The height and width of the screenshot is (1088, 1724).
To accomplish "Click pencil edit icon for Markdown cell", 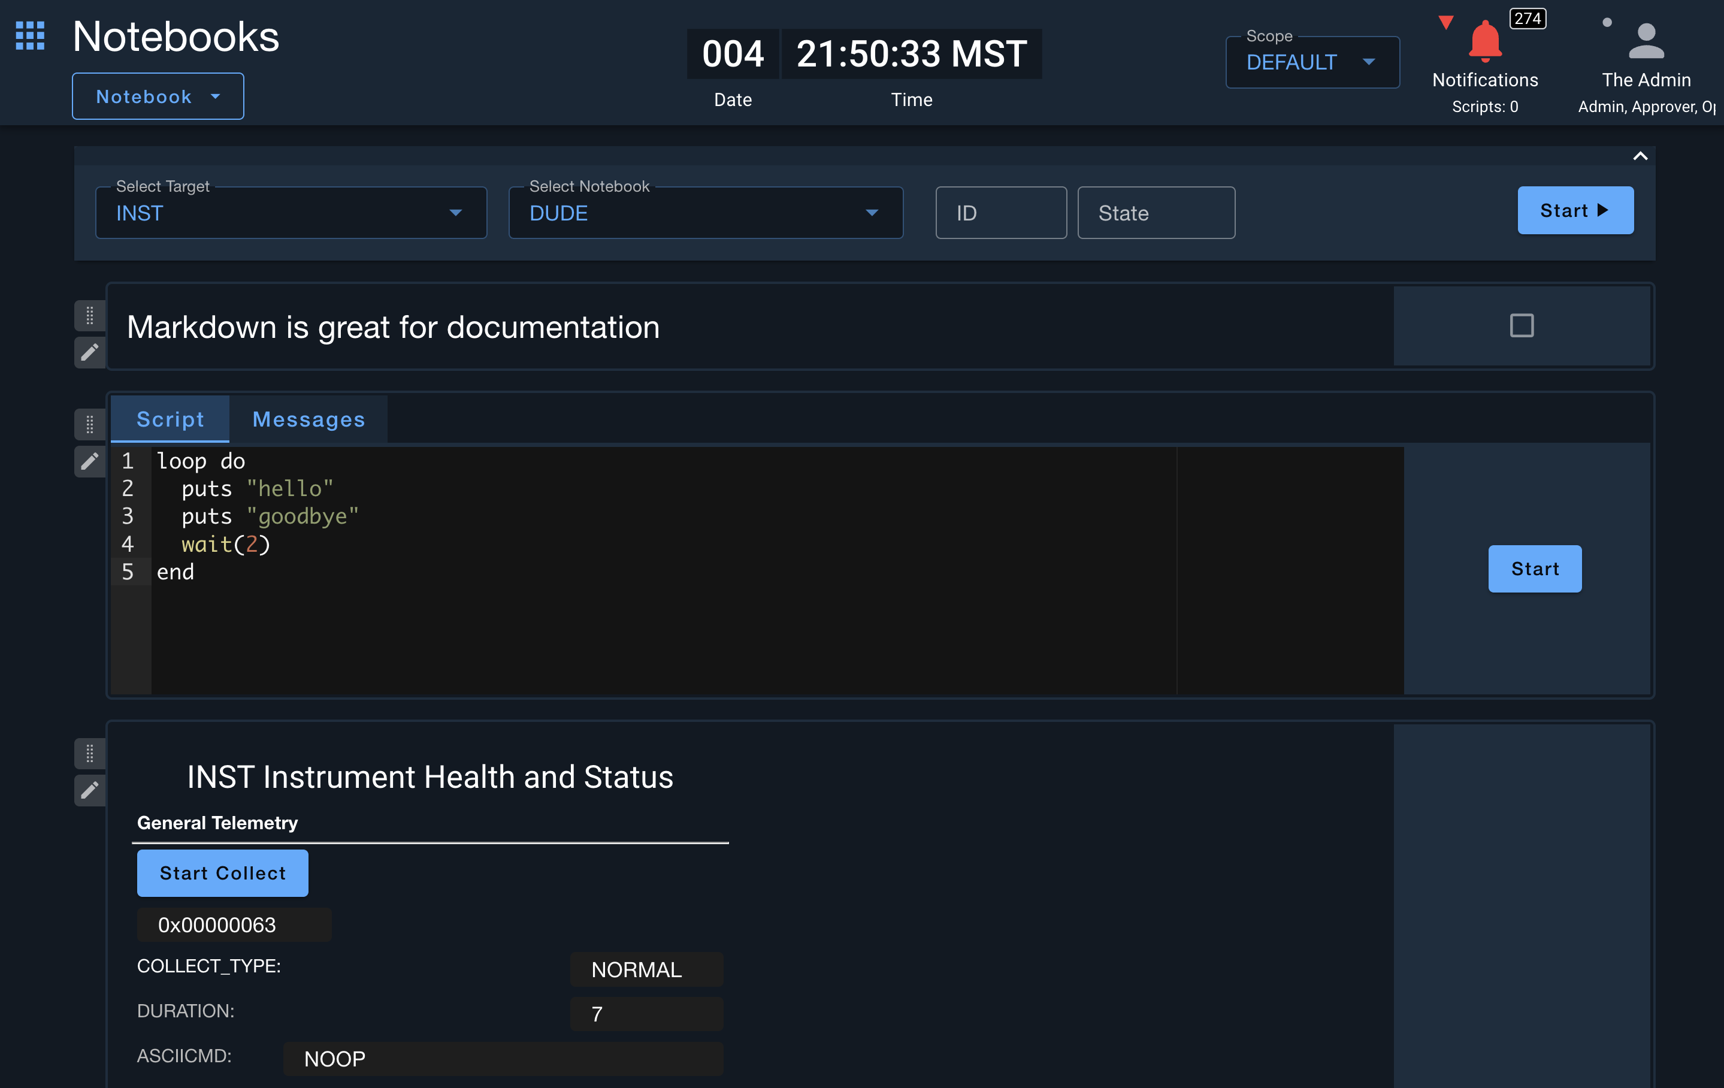I will pos(89,352).
